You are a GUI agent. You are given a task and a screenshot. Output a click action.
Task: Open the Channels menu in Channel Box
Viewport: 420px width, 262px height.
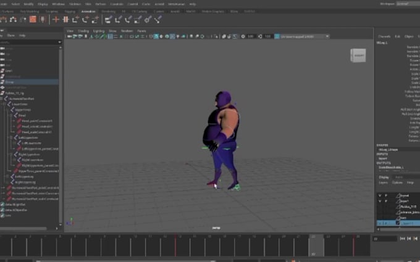click(x=384, y=36)
